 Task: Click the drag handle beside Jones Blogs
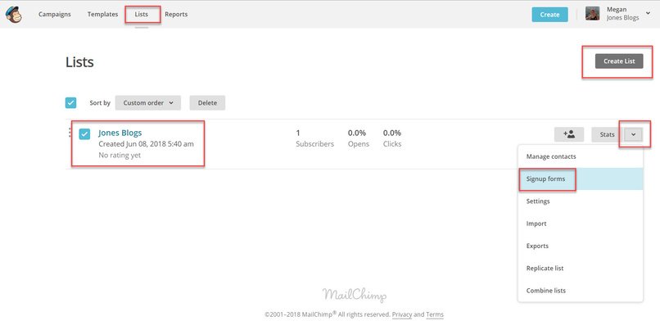70,133
